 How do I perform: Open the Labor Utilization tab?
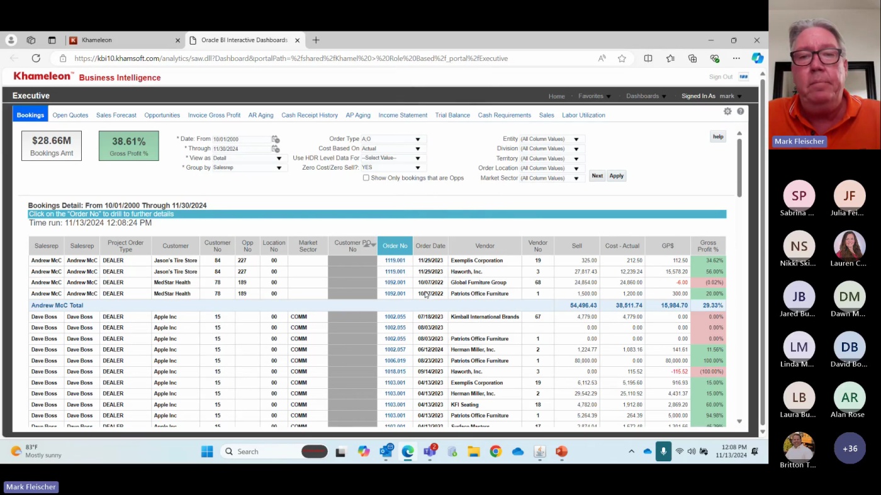pyautogui.click(x=583, y=115)
